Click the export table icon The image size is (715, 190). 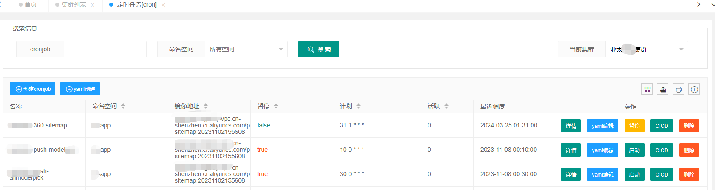point(663,89)
